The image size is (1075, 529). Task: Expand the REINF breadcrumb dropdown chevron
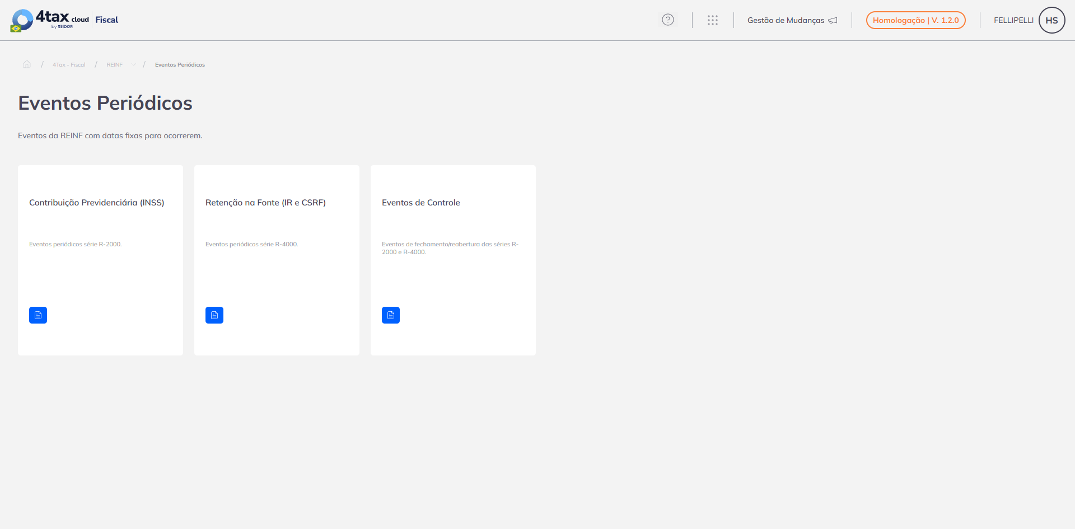134,64
